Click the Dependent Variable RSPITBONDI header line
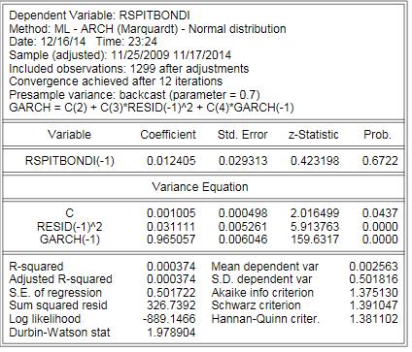Viewport: 412px width, 352px height. pyautogui.click(x=99, y=16)
